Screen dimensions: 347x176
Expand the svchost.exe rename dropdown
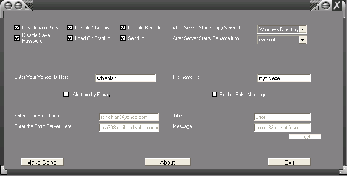pyautogui.click(x=302, y=40)
